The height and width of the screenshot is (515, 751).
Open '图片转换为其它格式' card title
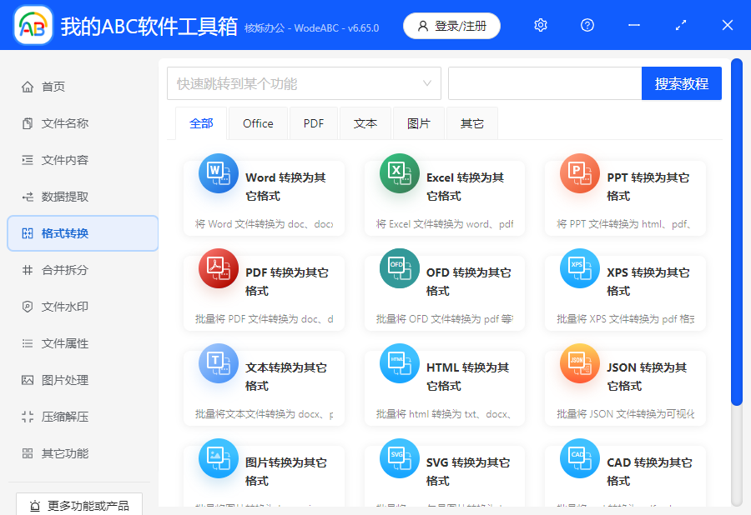tap(286, 472)
